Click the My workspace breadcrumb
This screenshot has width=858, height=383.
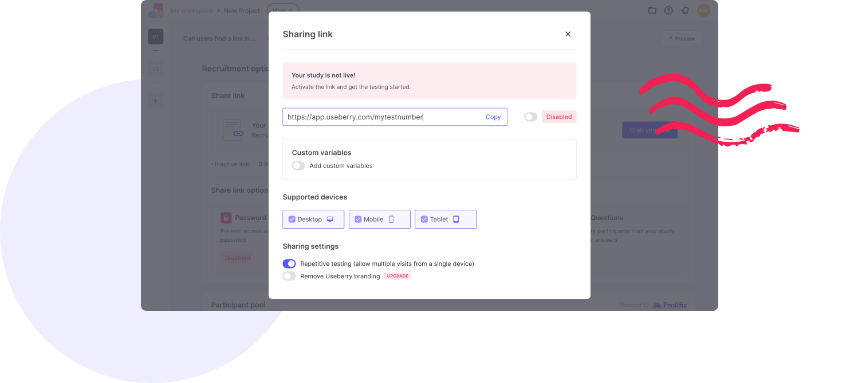pyautogui.click(x=191, y=10)
